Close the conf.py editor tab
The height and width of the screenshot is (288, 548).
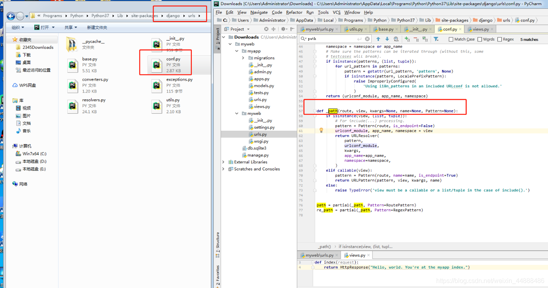pyautogui.click(x=461, y=29)
